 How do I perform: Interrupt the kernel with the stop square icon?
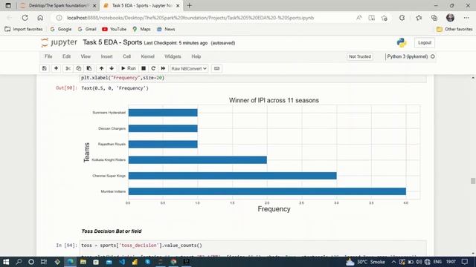[x=144, y=68]
